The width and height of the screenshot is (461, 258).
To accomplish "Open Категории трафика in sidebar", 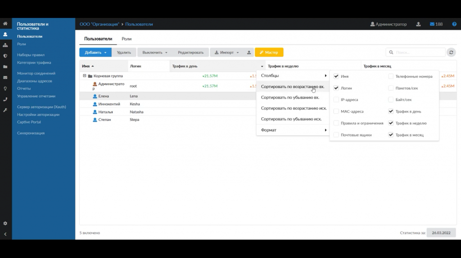I will coord(34,62).
